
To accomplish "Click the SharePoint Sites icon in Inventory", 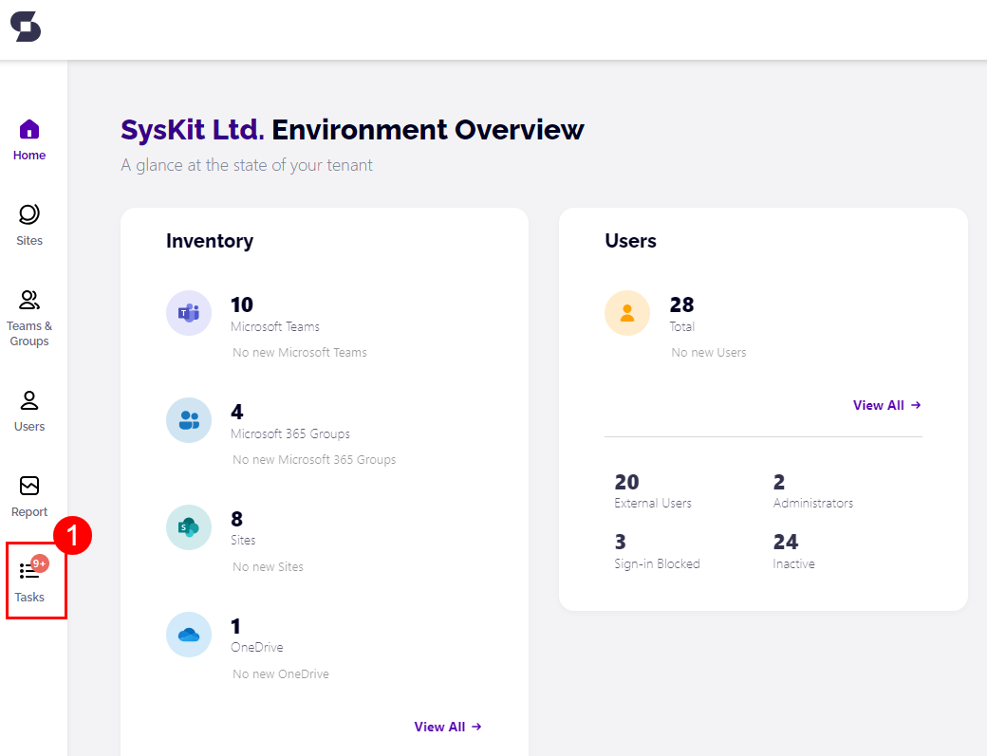I will 188,527.
